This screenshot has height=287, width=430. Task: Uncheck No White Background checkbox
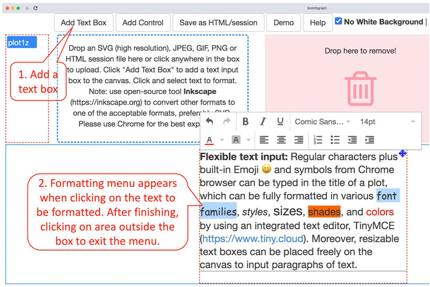[339, 21]
